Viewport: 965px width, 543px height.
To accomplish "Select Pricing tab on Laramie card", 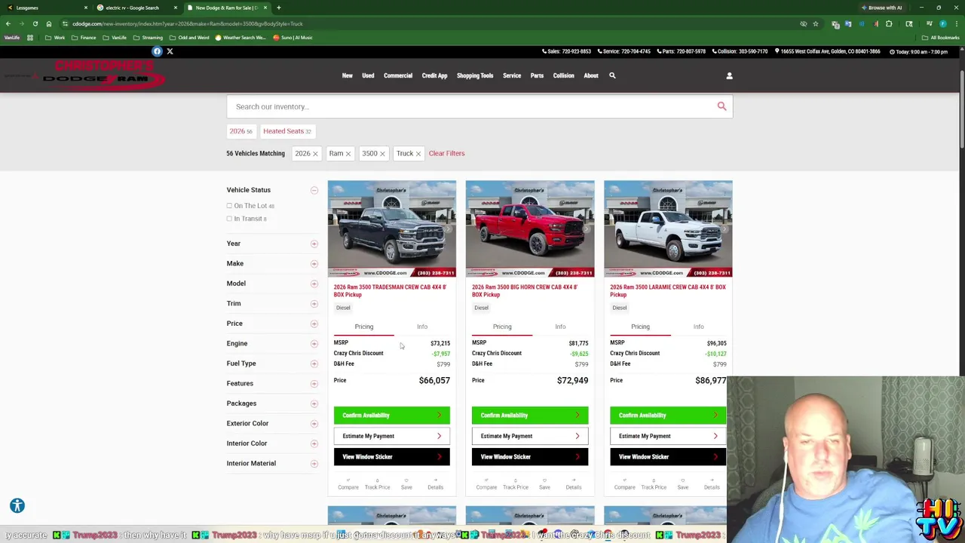I will tap(640, 327).
